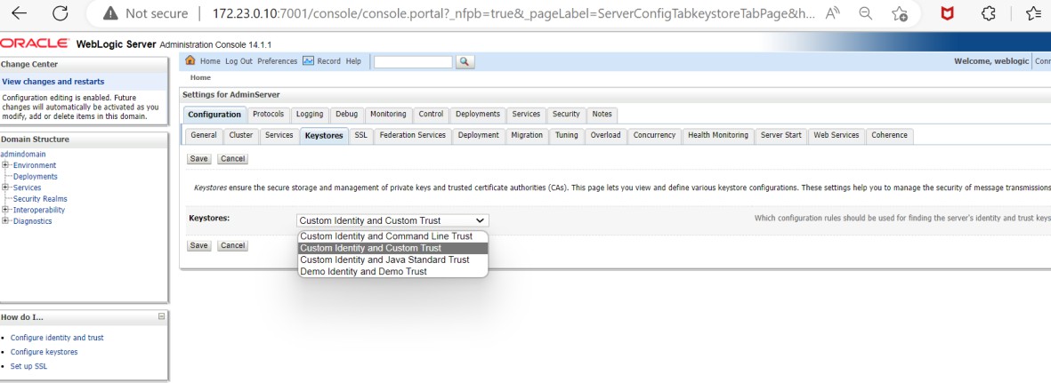The height and width of the screenshot is (383, 1051).
Task: Switch to Debug tab
Action: click(346, 115)
